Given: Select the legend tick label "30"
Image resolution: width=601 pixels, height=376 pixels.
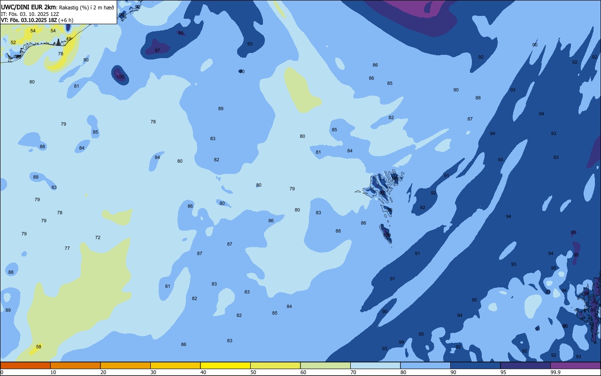Looking at the screenshot, I should click(153, 372).
